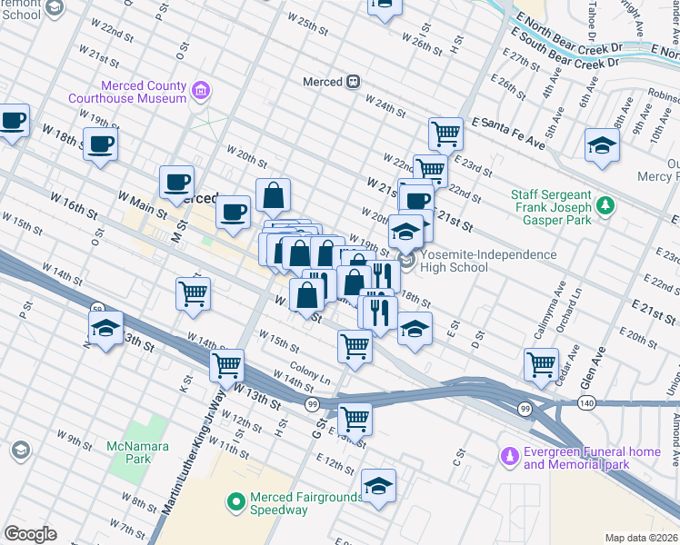This screenshot has width=680, height=545.
Task: Click the Evergreen Funeral home purple pin
Action: click(x=510, y=458)
